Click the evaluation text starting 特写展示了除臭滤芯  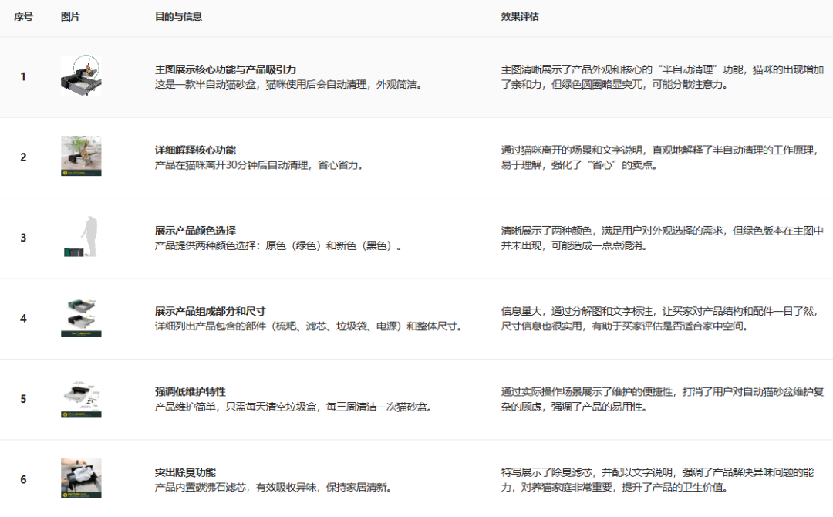pos(657,480)
